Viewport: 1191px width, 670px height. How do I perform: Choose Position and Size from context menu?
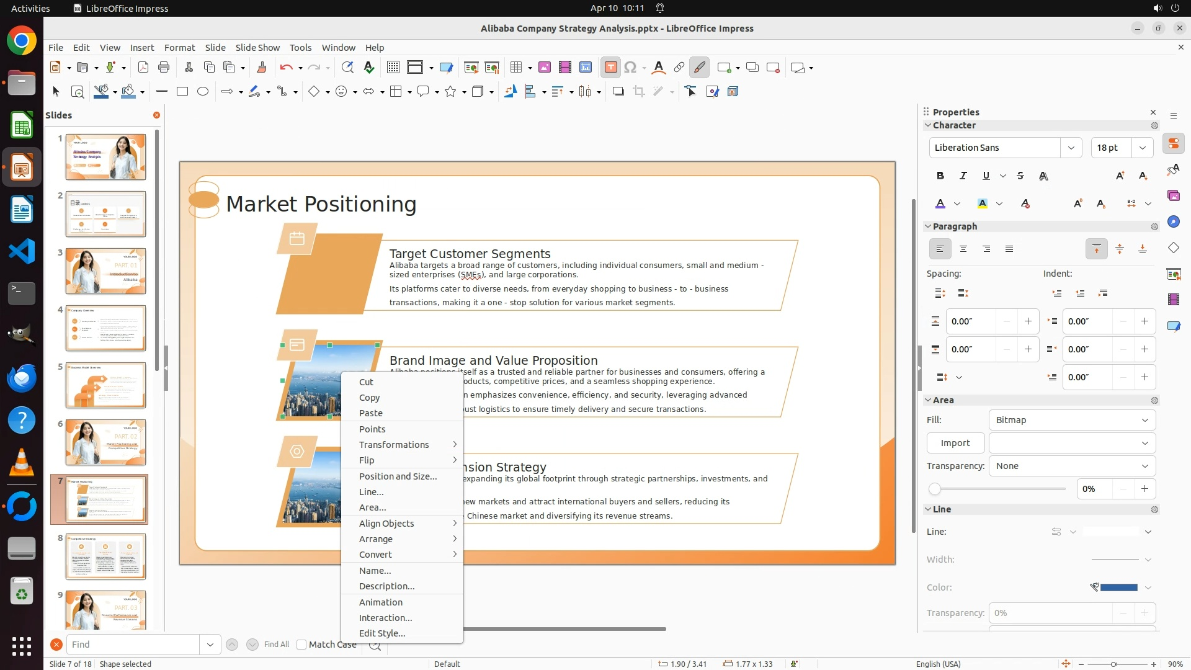(398, 476)
